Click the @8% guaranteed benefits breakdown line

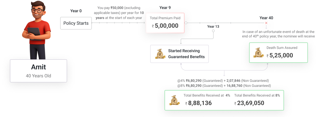[224, 86]
